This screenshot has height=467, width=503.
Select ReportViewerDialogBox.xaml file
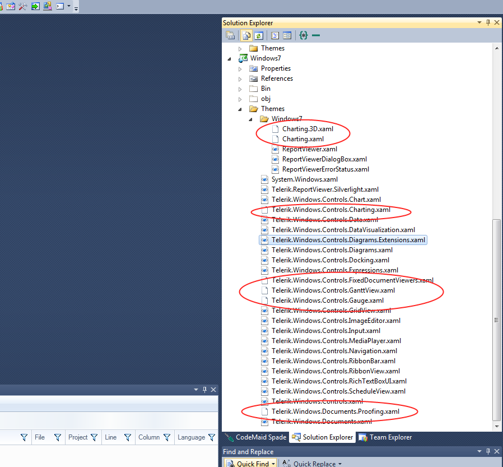[x=324, y=159]
